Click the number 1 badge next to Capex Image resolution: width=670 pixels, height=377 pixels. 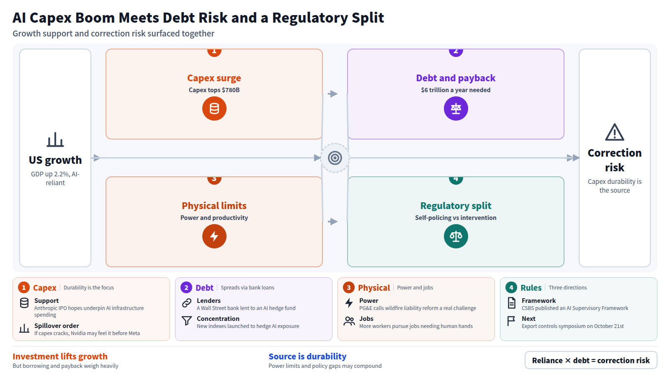click(x=24, y=287)
